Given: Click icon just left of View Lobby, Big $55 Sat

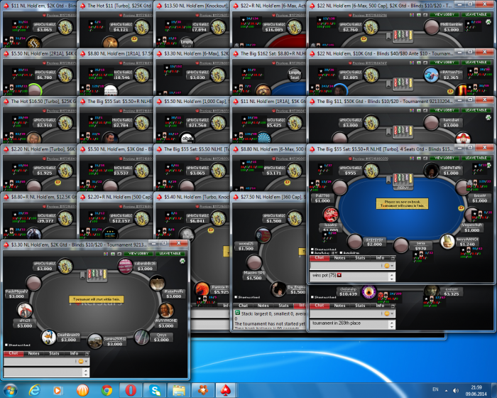Looking at the screenshot, I should click(425, 158).
